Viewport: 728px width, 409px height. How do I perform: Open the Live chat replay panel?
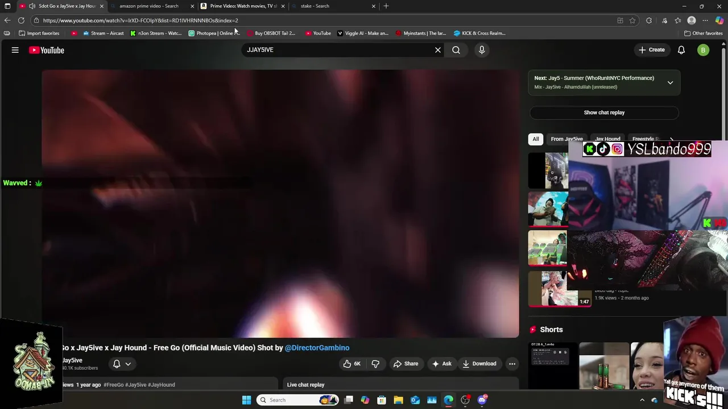coord(401,385)
